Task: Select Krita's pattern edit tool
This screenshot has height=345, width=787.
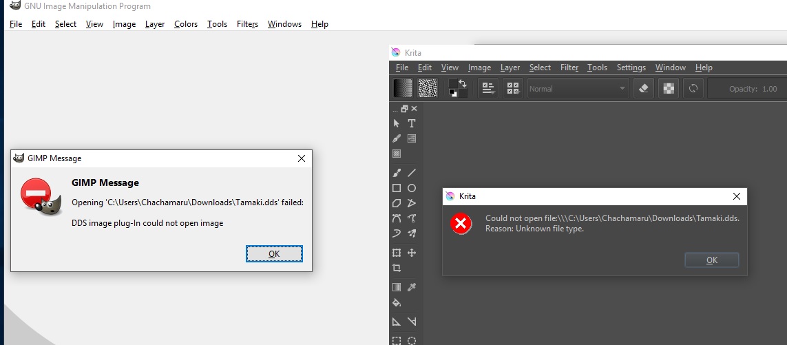Action: click(397, 154)
